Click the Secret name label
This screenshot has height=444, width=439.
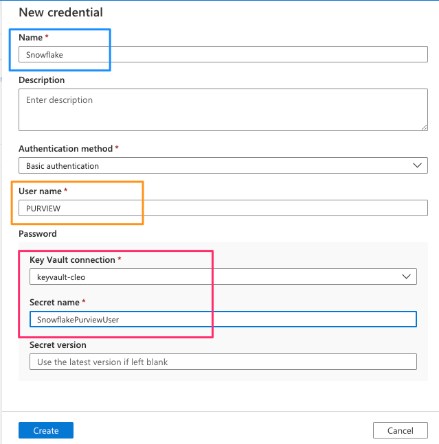click(55, 303)
